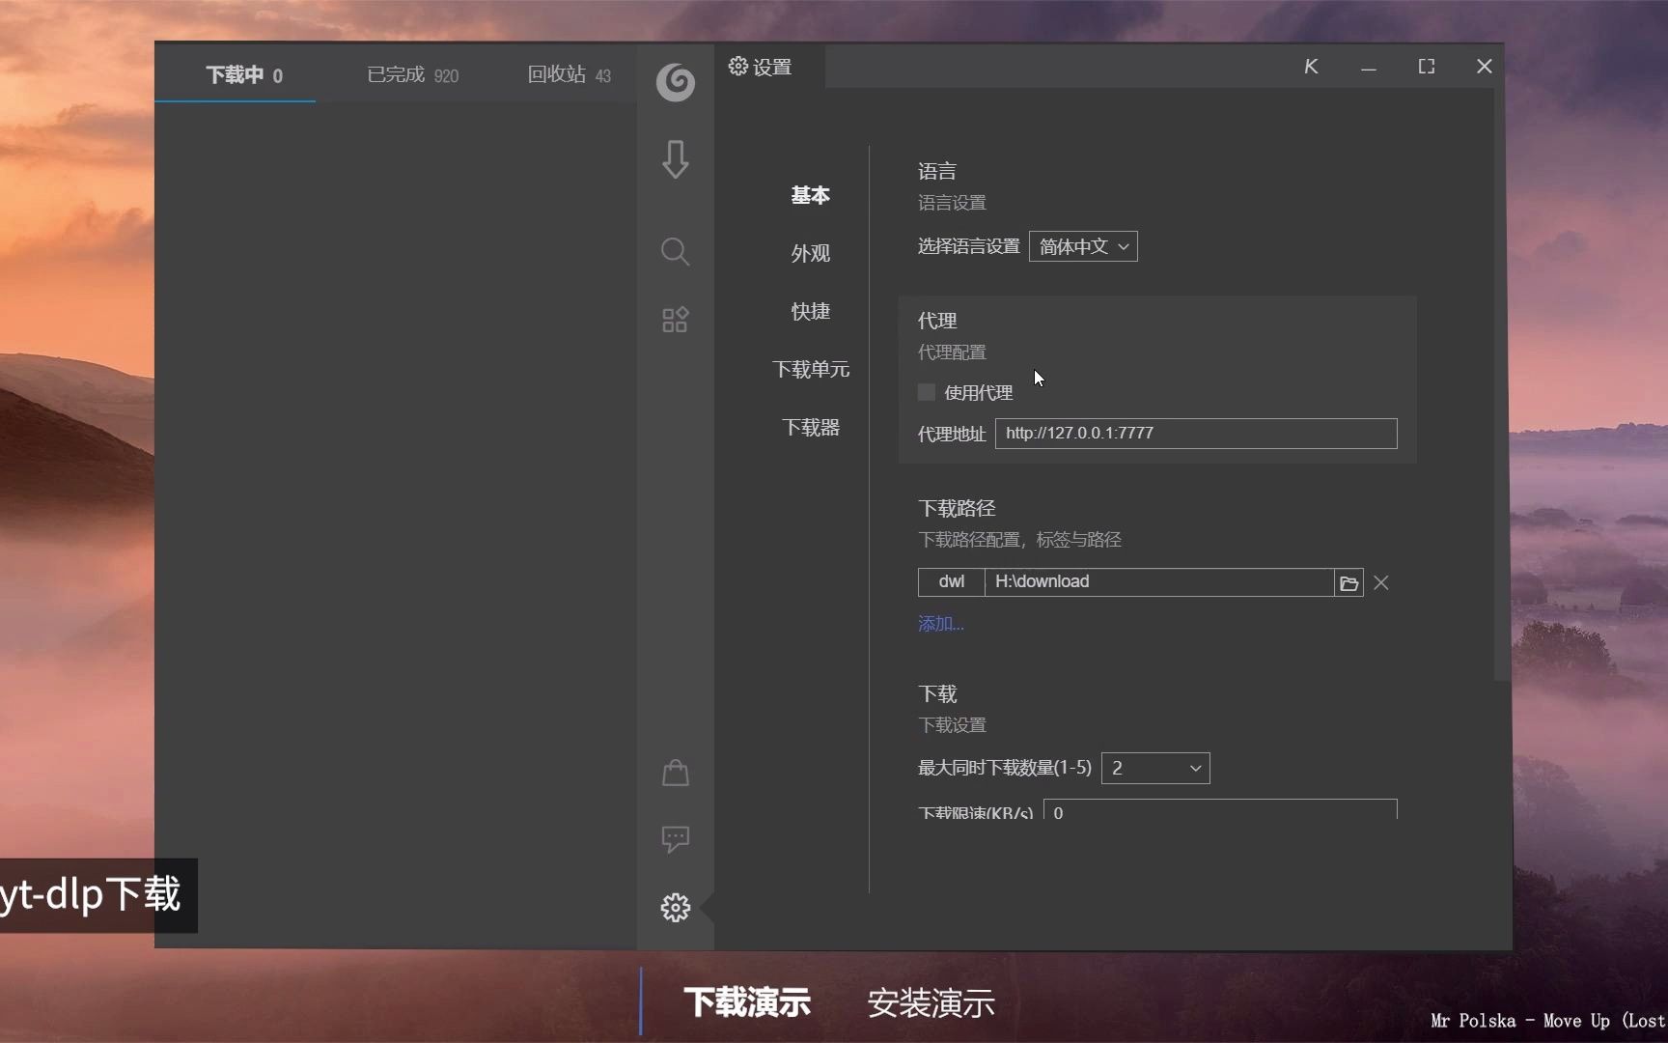Select the 快捷 settings category
1668x1043 pixels.
(x=811, y=311)
